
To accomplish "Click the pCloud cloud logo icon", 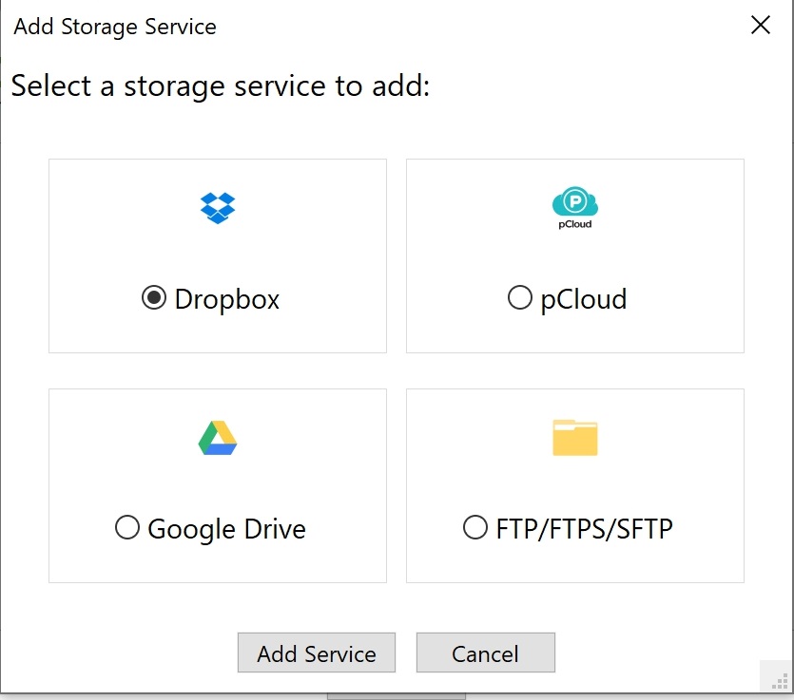I will tap(574, 207).
